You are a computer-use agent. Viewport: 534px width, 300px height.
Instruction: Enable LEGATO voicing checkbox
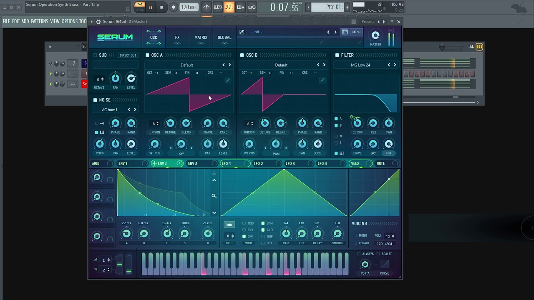355,243
